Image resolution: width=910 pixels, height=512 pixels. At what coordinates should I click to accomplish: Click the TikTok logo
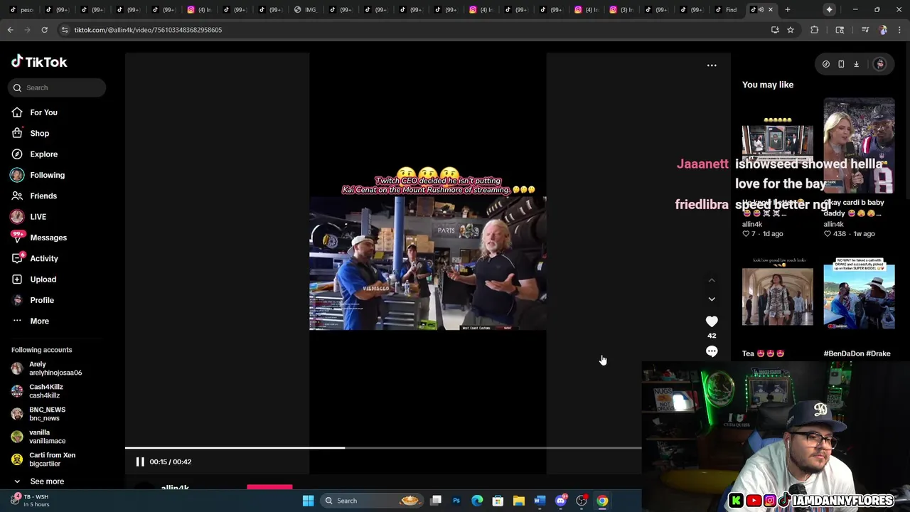point(39,62)
